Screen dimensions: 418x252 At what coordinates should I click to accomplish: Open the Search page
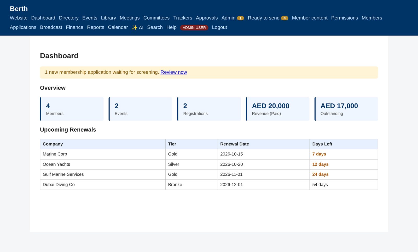pyautogui.click(x=155, y=27)
